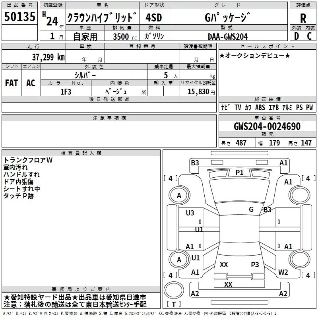Screen dimensions: 318x318
Task: Click the grade Gパッケージ
Action: click(227, 17)
